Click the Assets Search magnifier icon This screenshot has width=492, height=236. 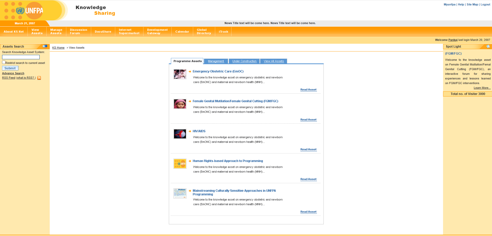[45, 47]
